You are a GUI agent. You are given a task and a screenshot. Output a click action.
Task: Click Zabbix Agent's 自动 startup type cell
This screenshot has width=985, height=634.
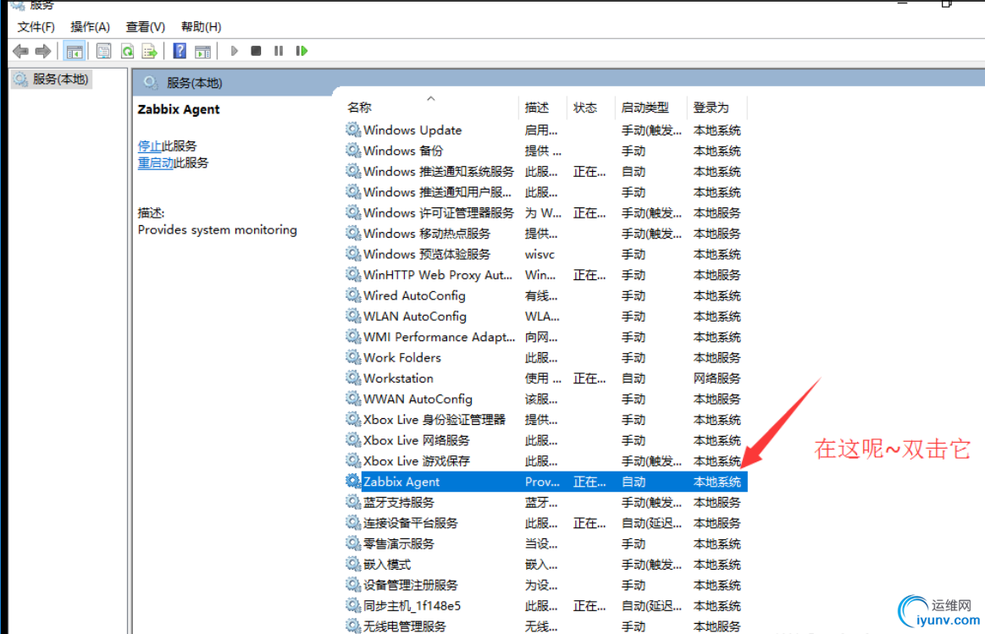(634, 482)
